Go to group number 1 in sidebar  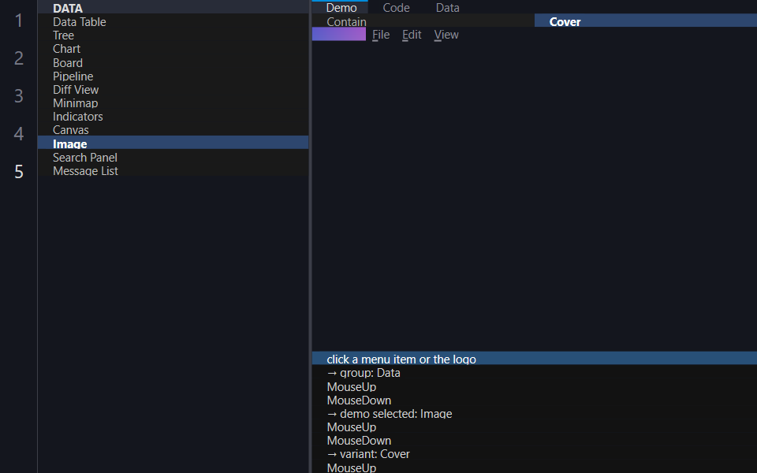pos(19,20)
